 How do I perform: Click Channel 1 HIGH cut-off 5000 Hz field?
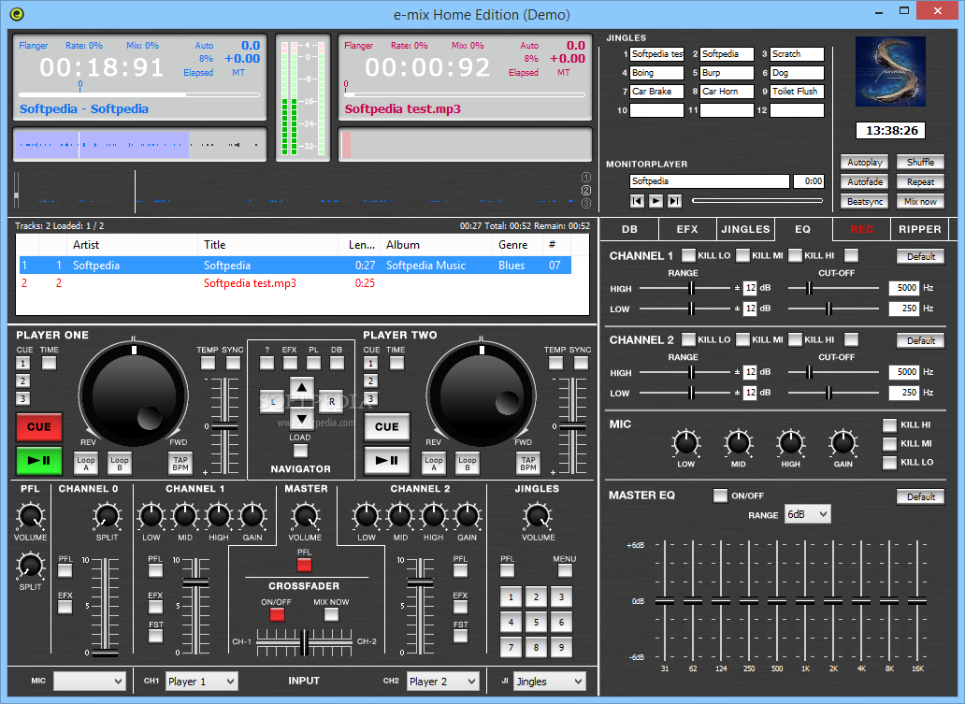point(904,287)
